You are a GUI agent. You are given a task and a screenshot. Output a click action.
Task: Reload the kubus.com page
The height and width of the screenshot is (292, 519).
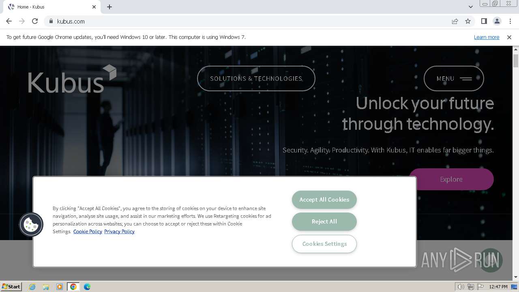(x=35, y=21)
